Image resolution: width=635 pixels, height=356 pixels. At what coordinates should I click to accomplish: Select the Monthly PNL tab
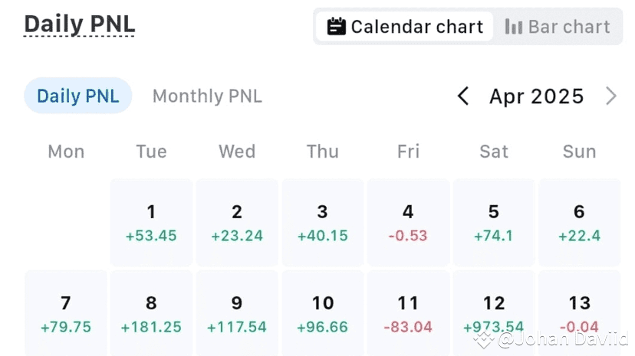pyautogui.click(x=207, y=96)
